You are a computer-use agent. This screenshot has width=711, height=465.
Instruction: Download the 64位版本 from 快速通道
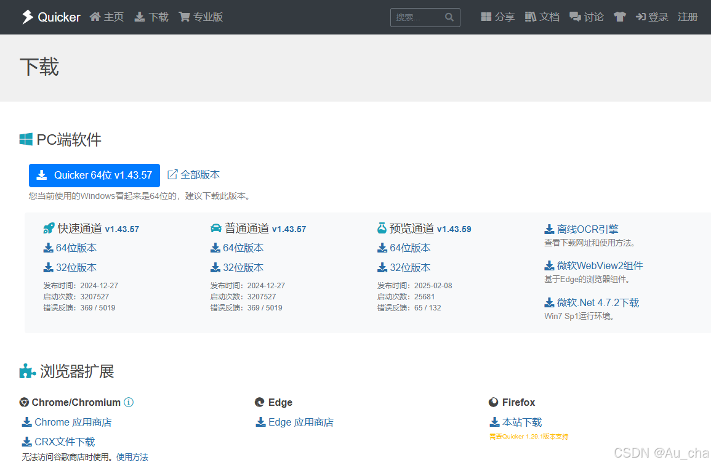tap(70, 248)
